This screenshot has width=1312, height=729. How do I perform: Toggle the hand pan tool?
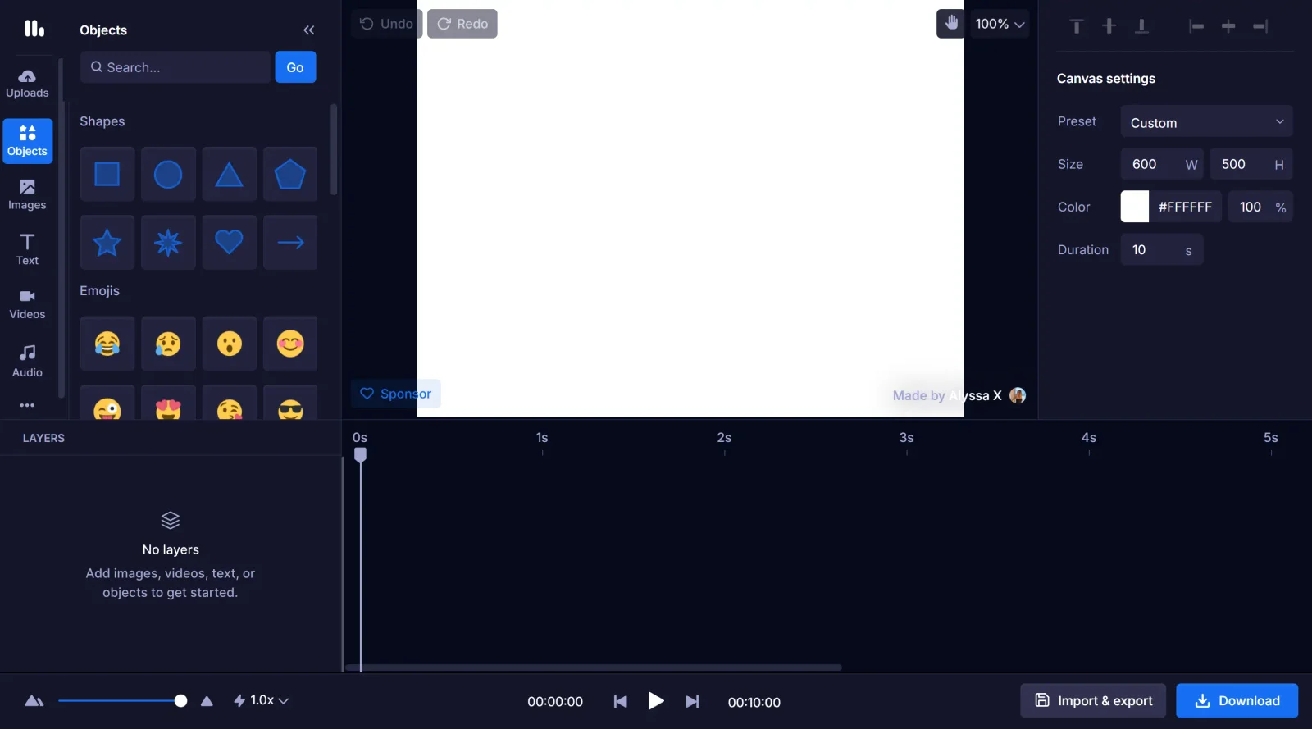950,23
